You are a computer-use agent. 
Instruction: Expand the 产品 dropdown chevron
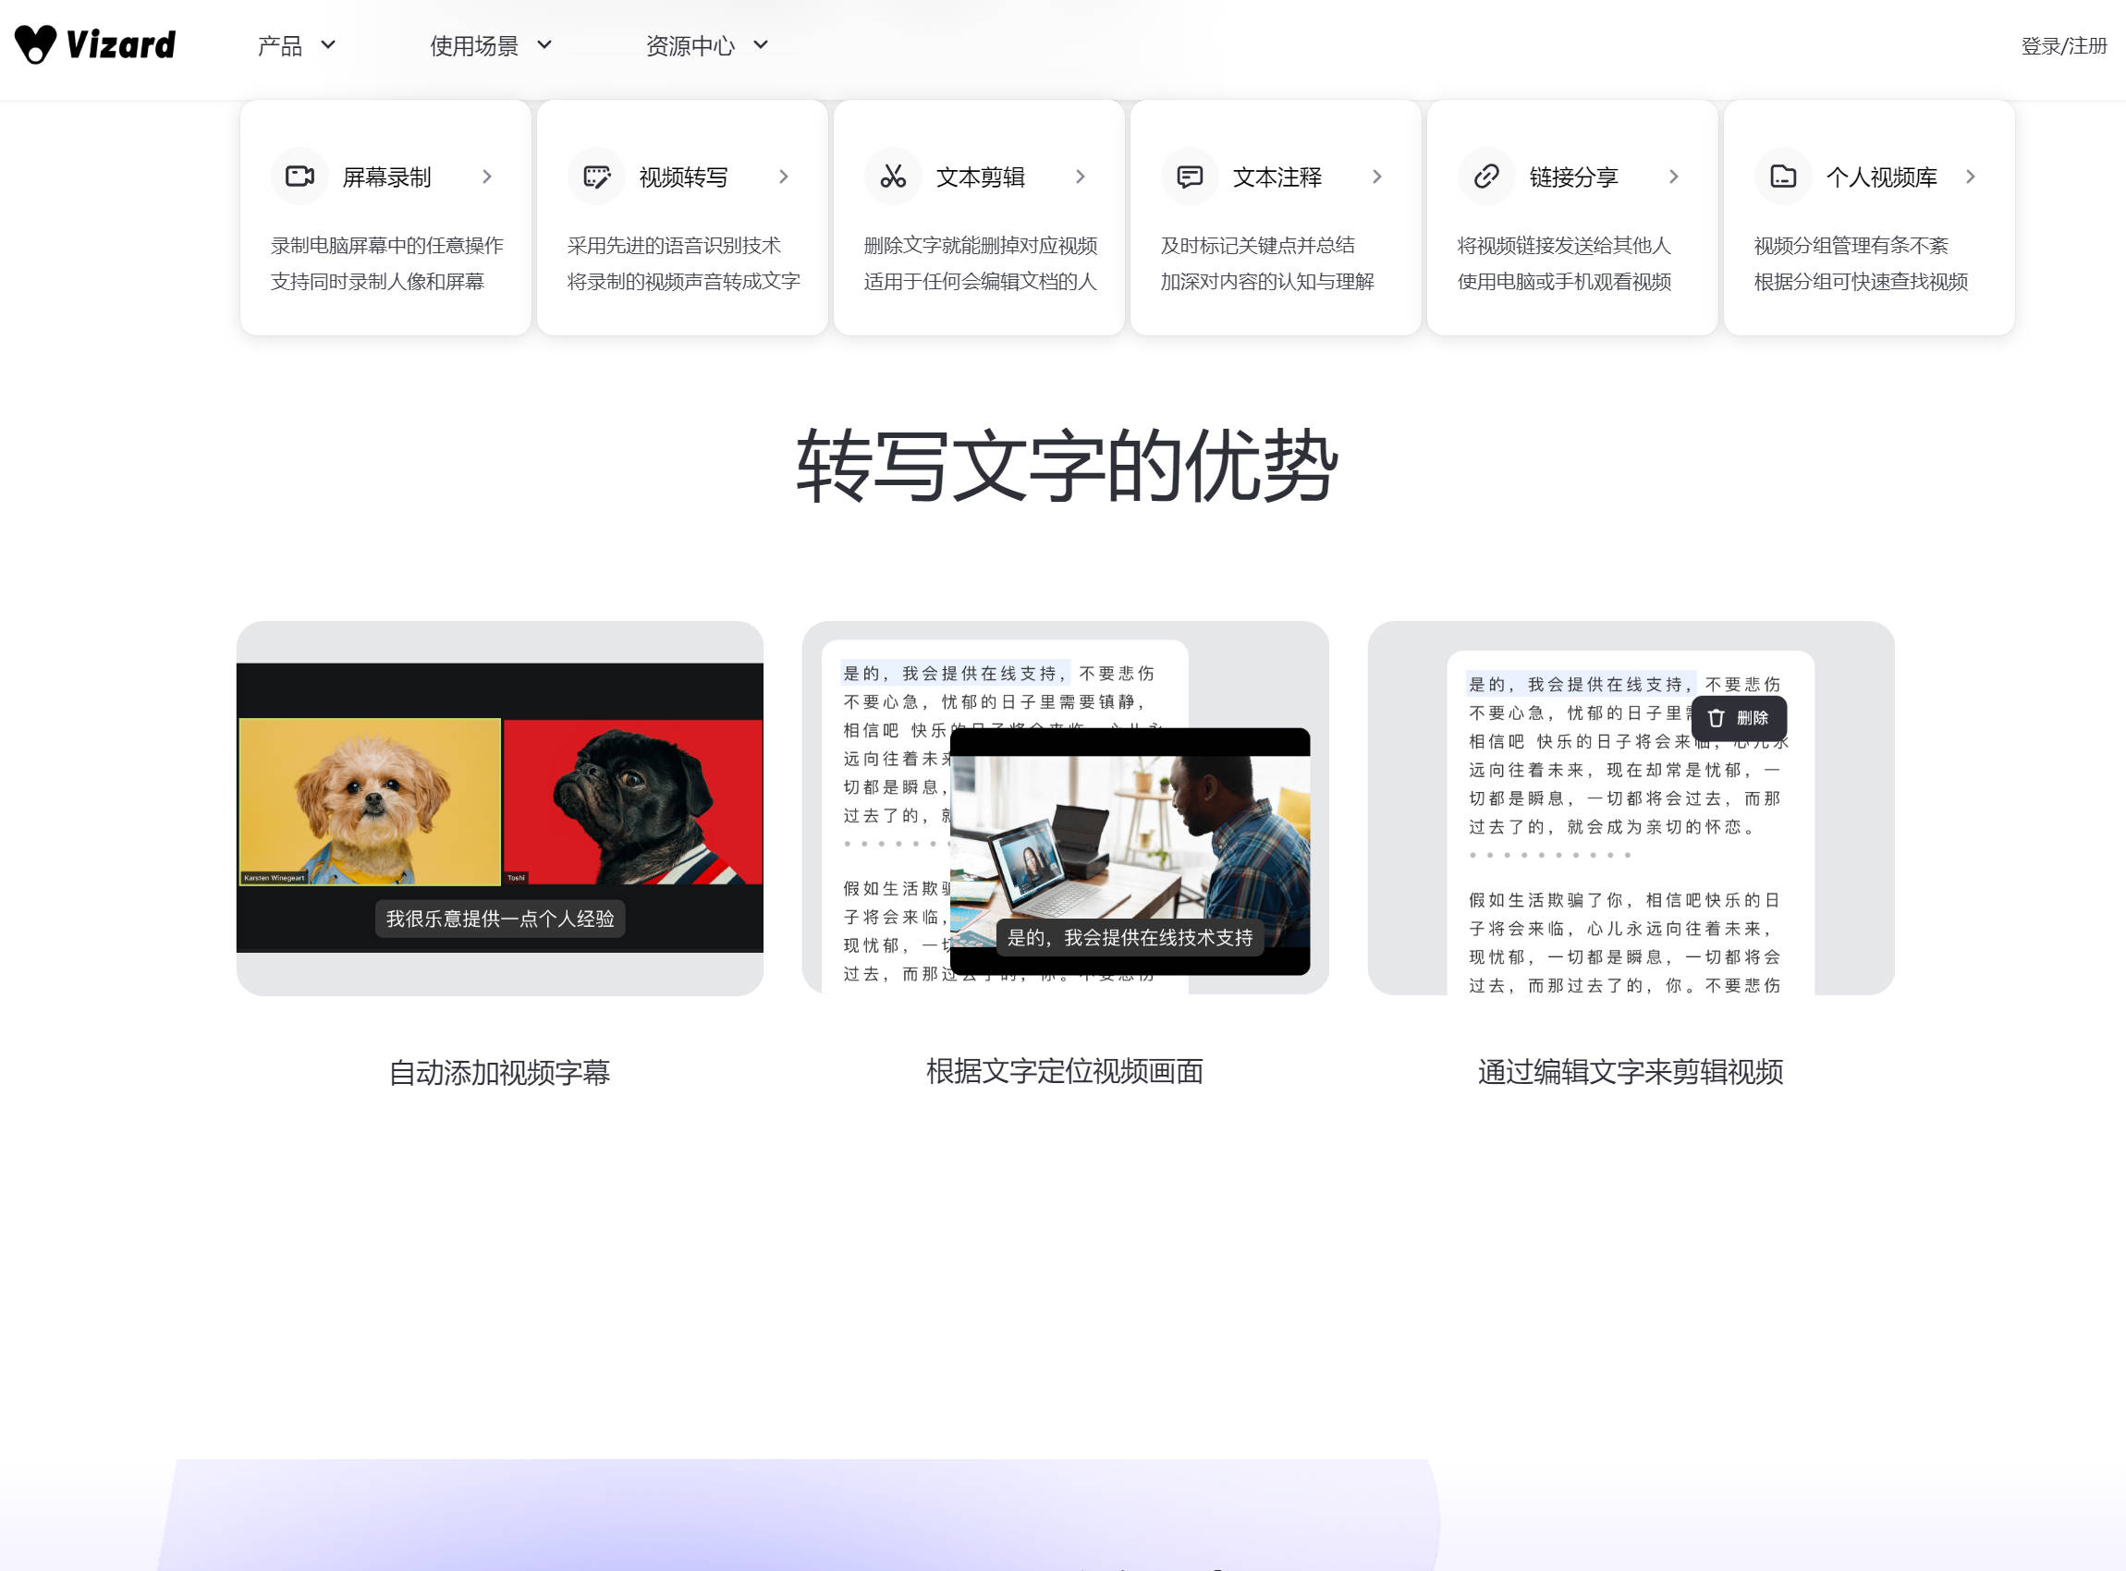point(328,44)
